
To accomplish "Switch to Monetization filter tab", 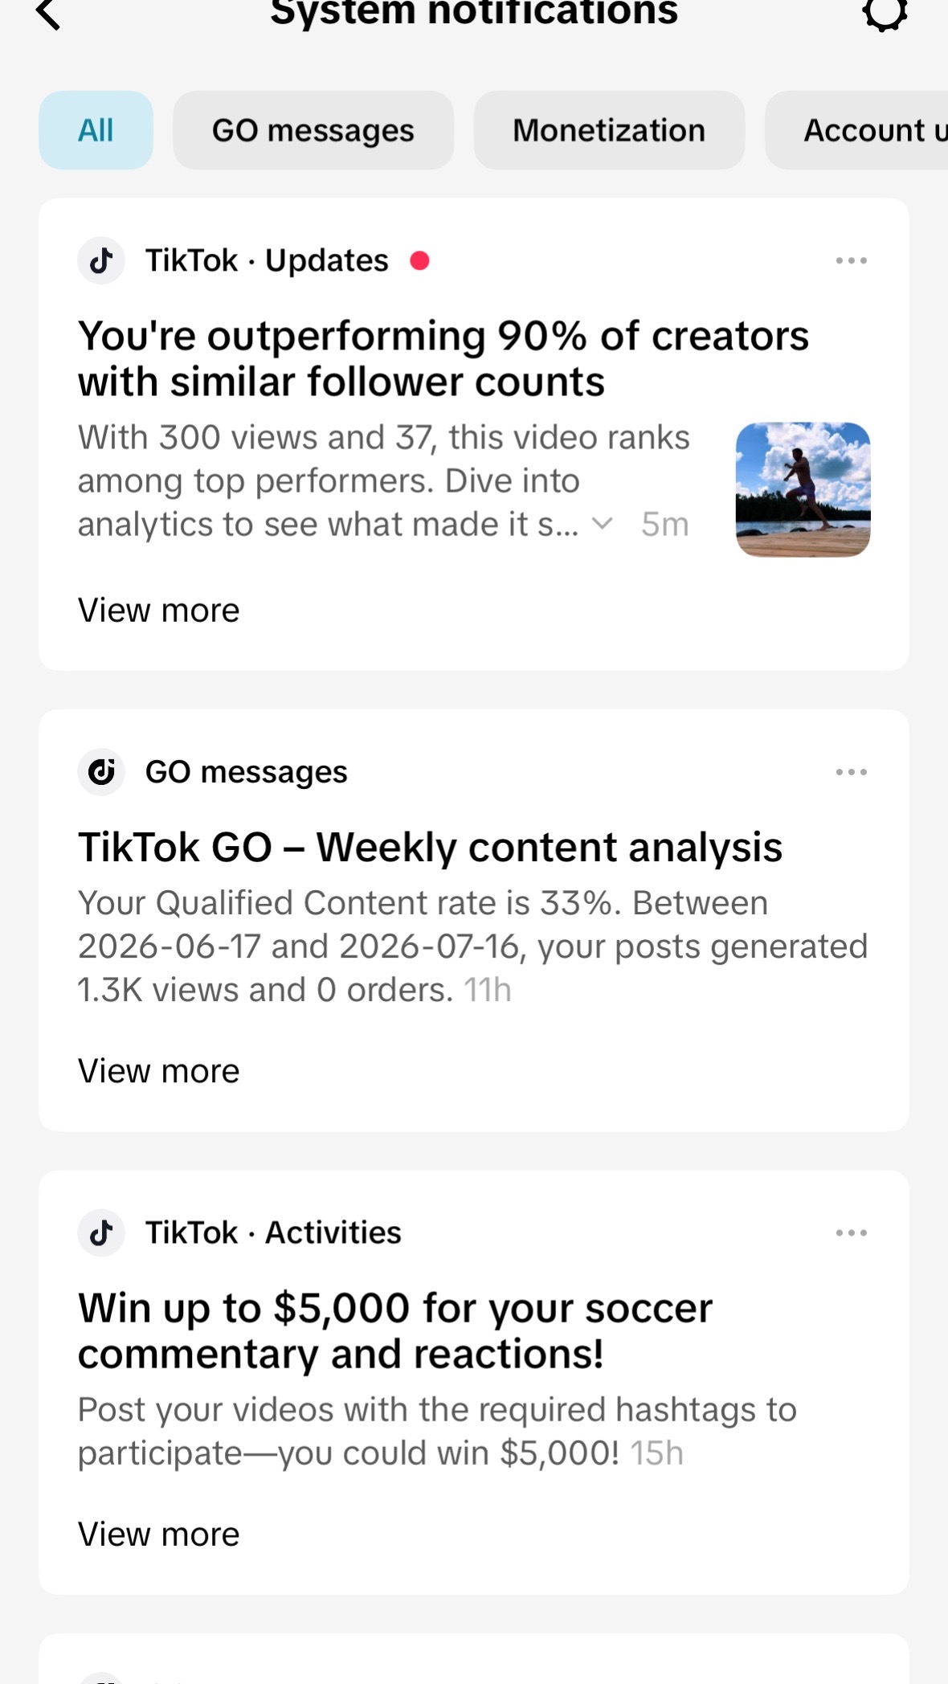I will coord(609,130).
